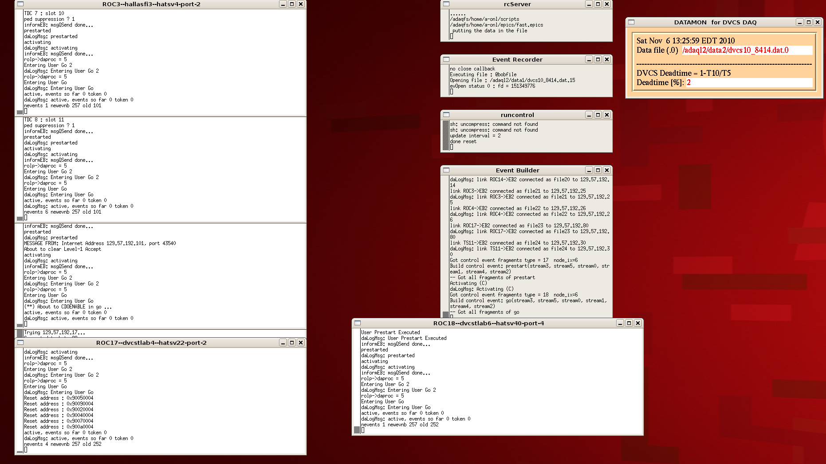826x464 pixels.
Task: Click the Event Builder terminal scrollbar
Action: [446, 246]
